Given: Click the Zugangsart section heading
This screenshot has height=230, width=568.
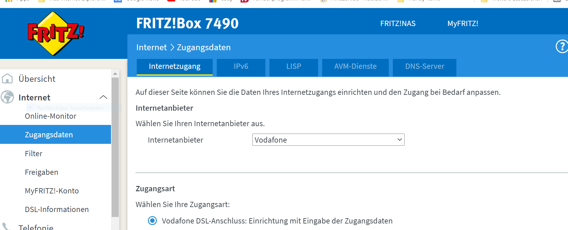Looking at the screenshot, I should [155, 189].
